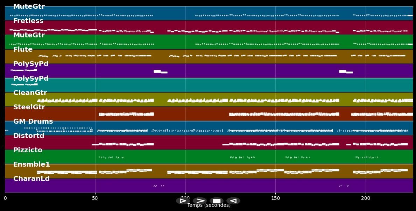Image resolution: width=416 pixels, height=211 pixels.
Task: Select the Ensmble1 track label
Action: (31, 165)
